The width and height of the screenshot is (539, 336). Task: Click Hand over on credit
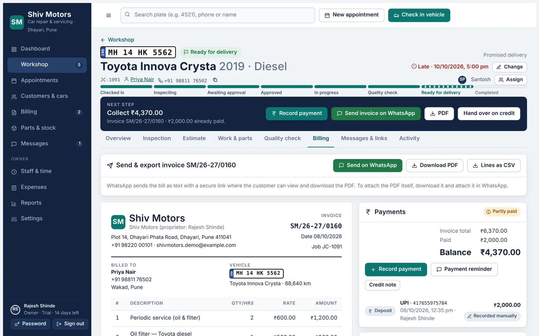tap(489, 114)
